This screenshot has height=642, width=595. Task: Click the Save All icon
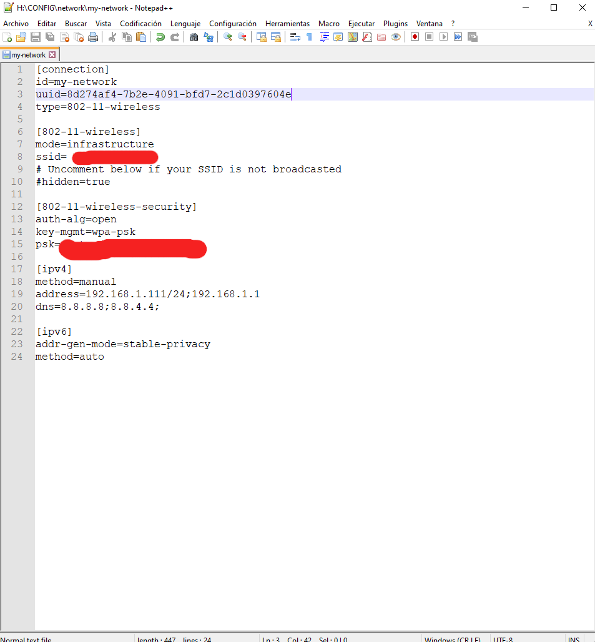point(50,37)
